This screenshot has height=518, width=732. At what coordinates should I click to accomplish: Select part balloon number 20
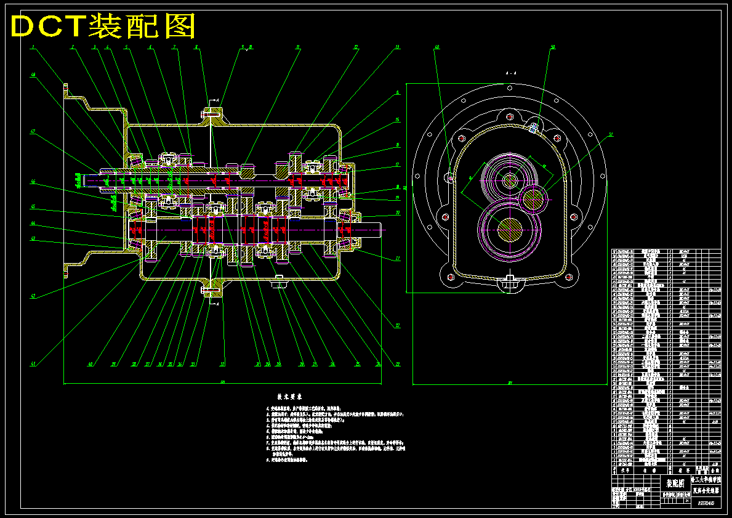click(398, 212)
